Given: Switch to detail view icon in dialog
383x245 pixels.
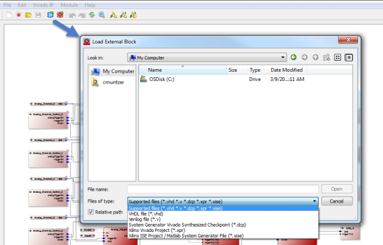Looking at the screenshot, I should point(349,57).
